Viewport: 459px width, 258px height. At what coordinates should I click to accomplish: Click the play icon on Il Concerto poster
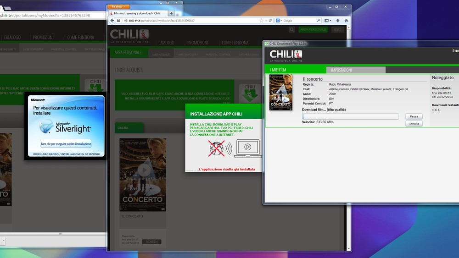pos(143,170)
